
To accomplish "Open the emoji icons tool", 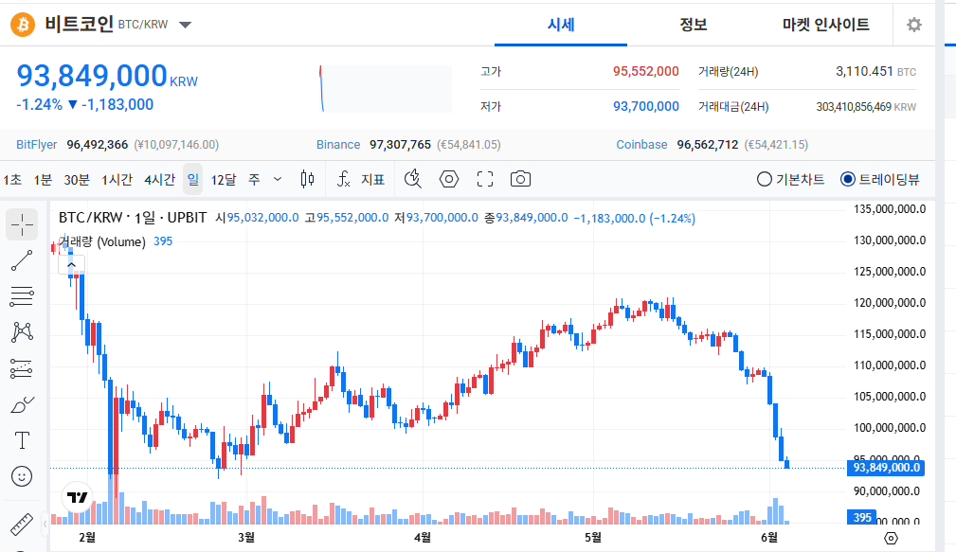I will tap(22, 476).
